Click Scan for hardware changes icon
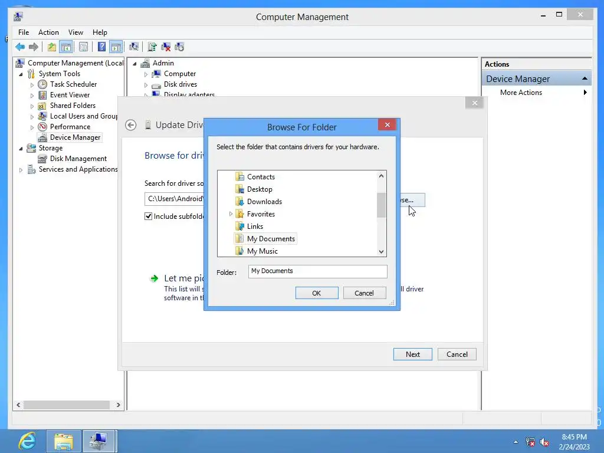The height and width of the screenshot is (453, 604). pos(134,47)
